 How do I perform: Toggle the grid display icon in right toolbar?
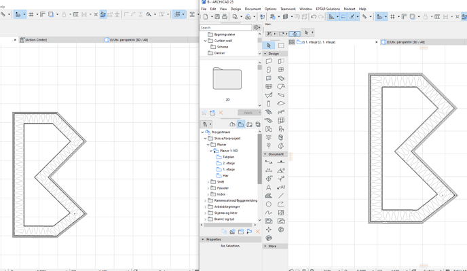(392, 17)
